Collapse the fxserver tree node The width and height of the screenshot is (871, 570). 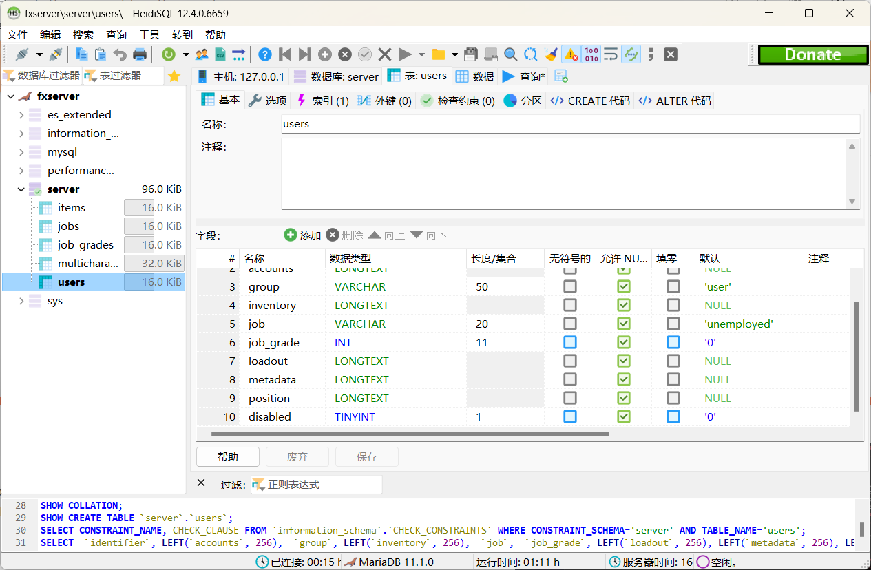10,96
